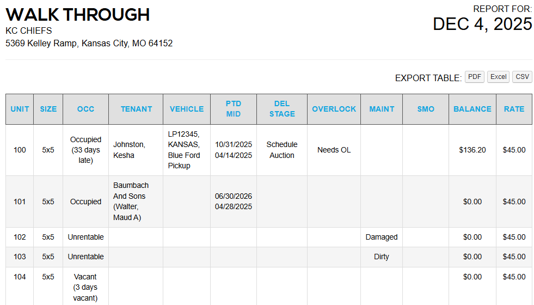534x305 pixels.
Task: Click the Damaged maintenance cell for unit 102
Action: coord(382,237)
